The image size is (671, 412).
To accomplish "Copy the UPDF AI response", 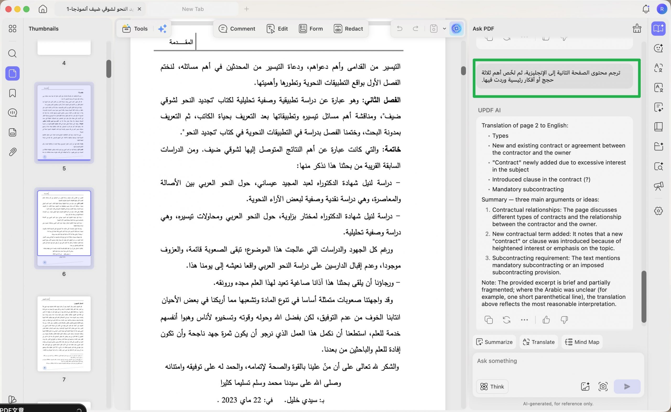I will [489, 320].
